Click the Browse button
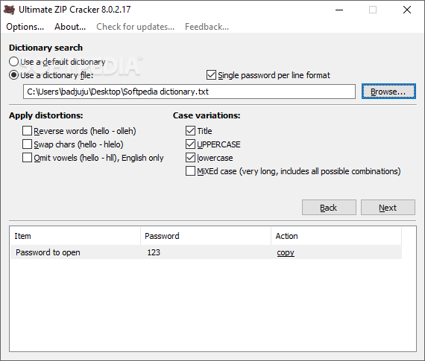 388,92
